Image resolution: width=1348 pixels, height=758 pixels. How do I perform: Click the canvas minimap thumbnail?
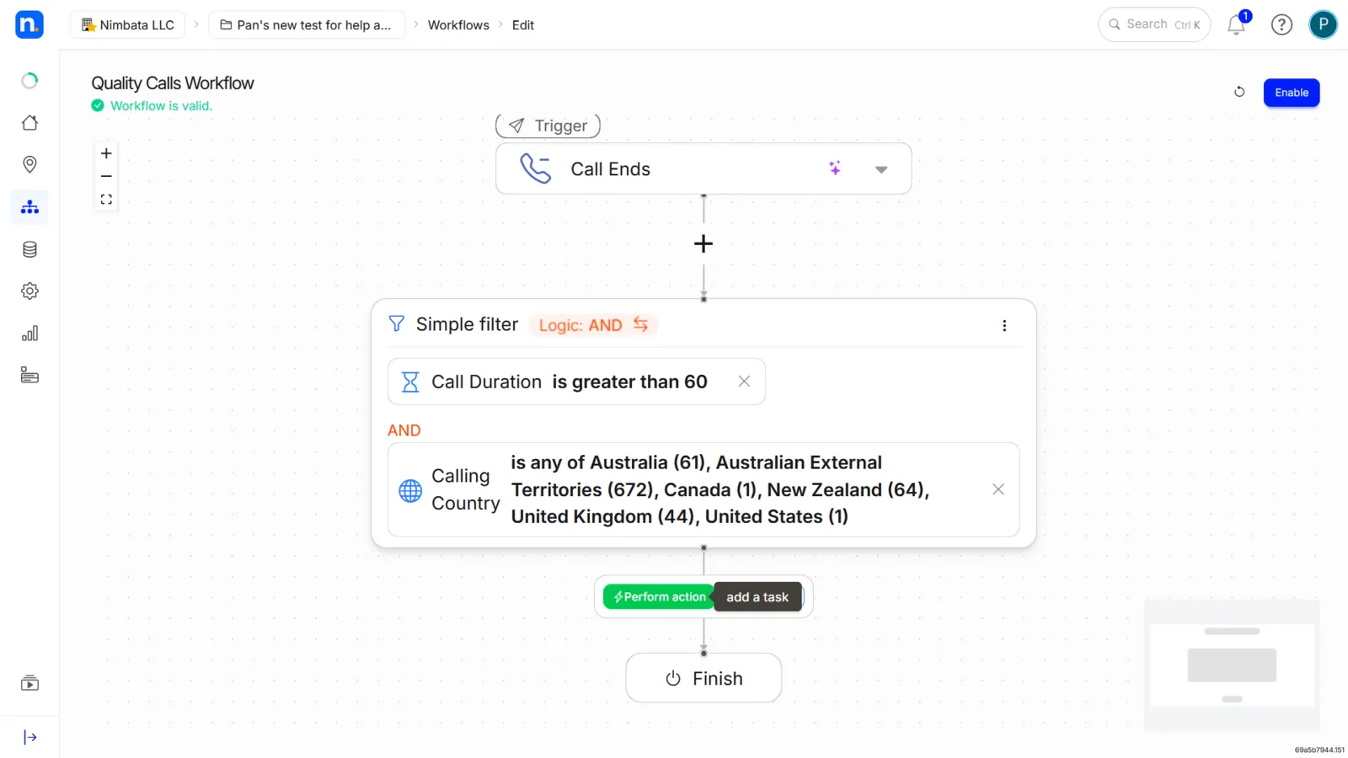point(1232,665)
